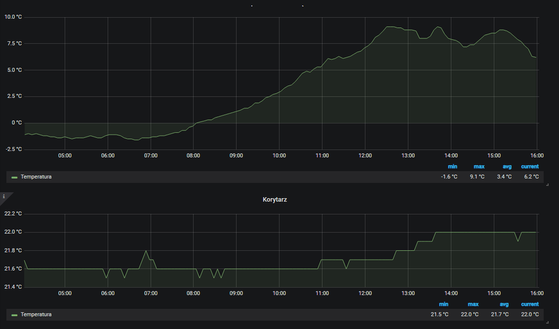The image size is (559, 329).
Task: Sort top legend by current column
Action: [530, 167]
